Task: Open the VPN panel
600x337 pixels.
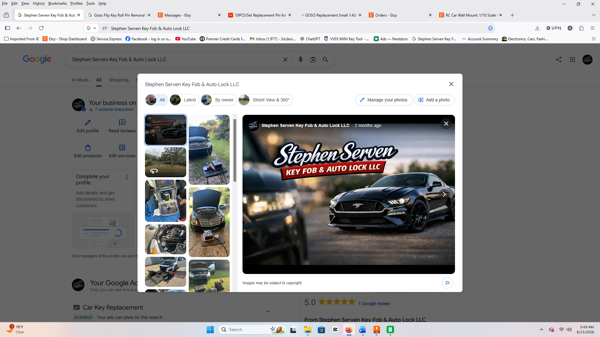Action: pyautogui.click(x=554, y=28)
